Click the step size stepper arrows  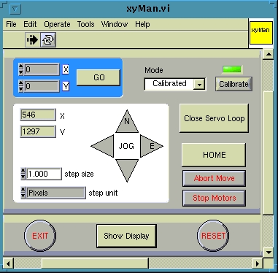[x=23, y=174]
